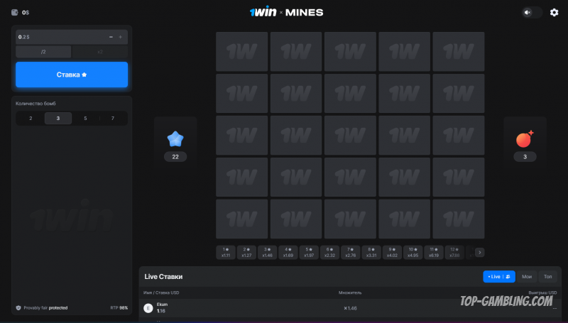Select the 9 star x4.02 multiplier
This screenshot has width=568, height=323.
tap(392, 253)
